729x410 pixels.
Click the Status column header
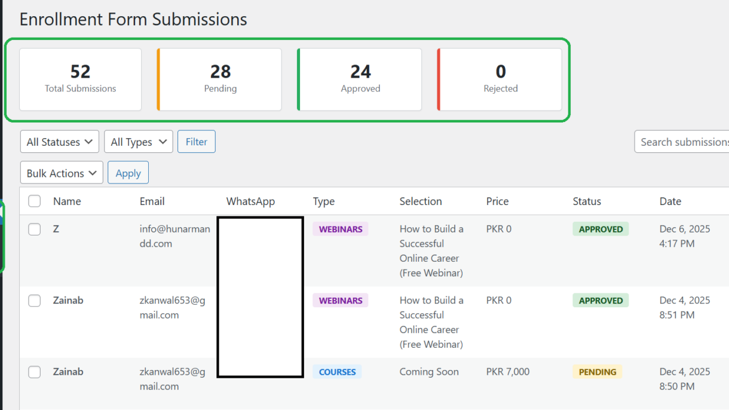click(x=587, y=201)
